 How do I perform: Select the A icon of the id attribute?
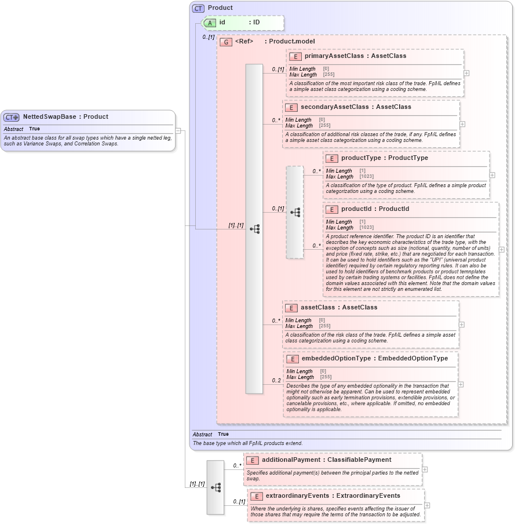[x=210, y=22]
